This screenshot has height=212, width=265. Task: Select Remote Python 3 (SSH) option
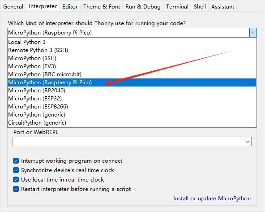click(x=132, y=50)
